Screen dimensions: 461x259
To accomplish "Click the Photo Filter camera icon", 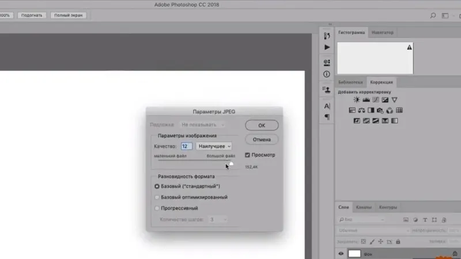I will click(x=380, y=111).
